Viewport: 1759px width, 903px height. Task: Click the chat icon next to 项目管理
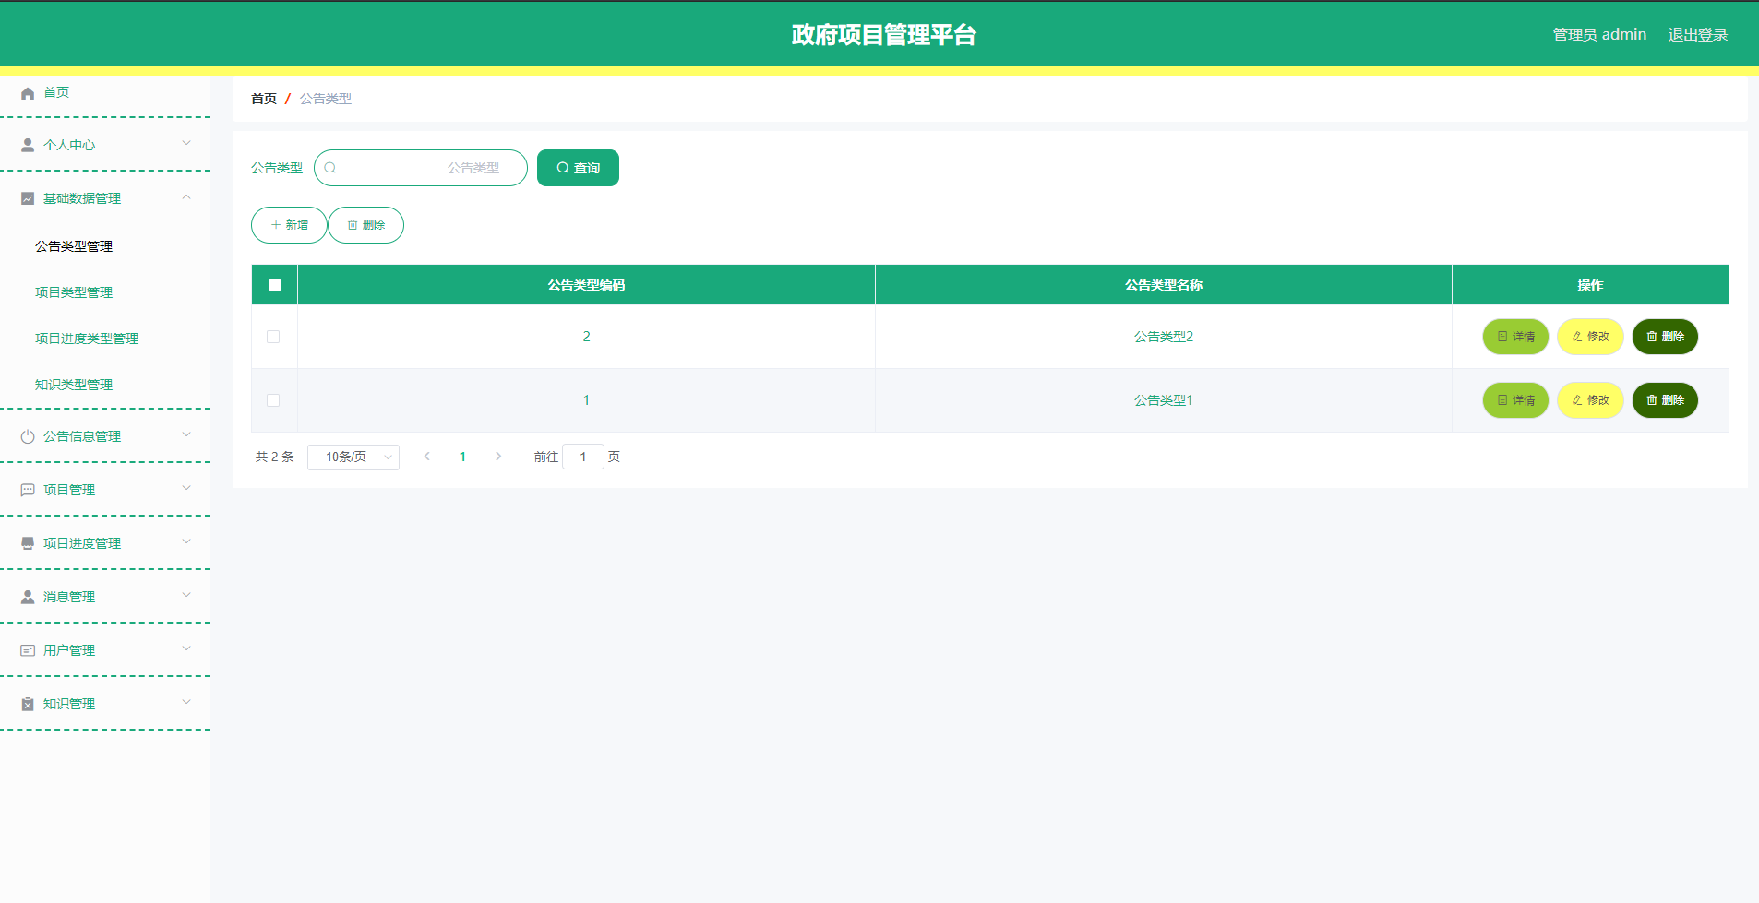26,489
